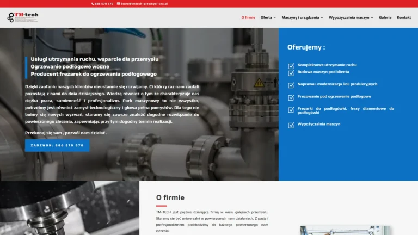Click checkmark icon beside Naprawa i modernizacja linii
Screen dimensions: 418x235
(x=291, y=85)
